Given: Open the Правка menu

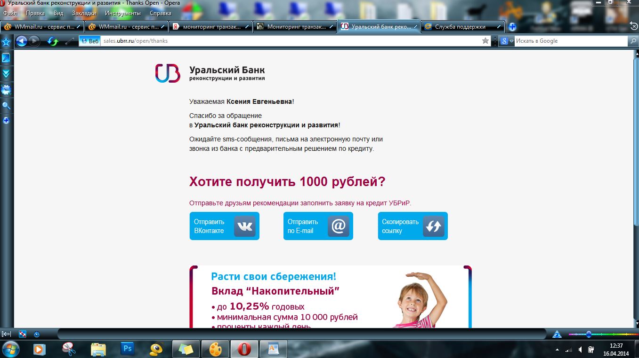Looking at the screenshot, I should tap(35, 13).
